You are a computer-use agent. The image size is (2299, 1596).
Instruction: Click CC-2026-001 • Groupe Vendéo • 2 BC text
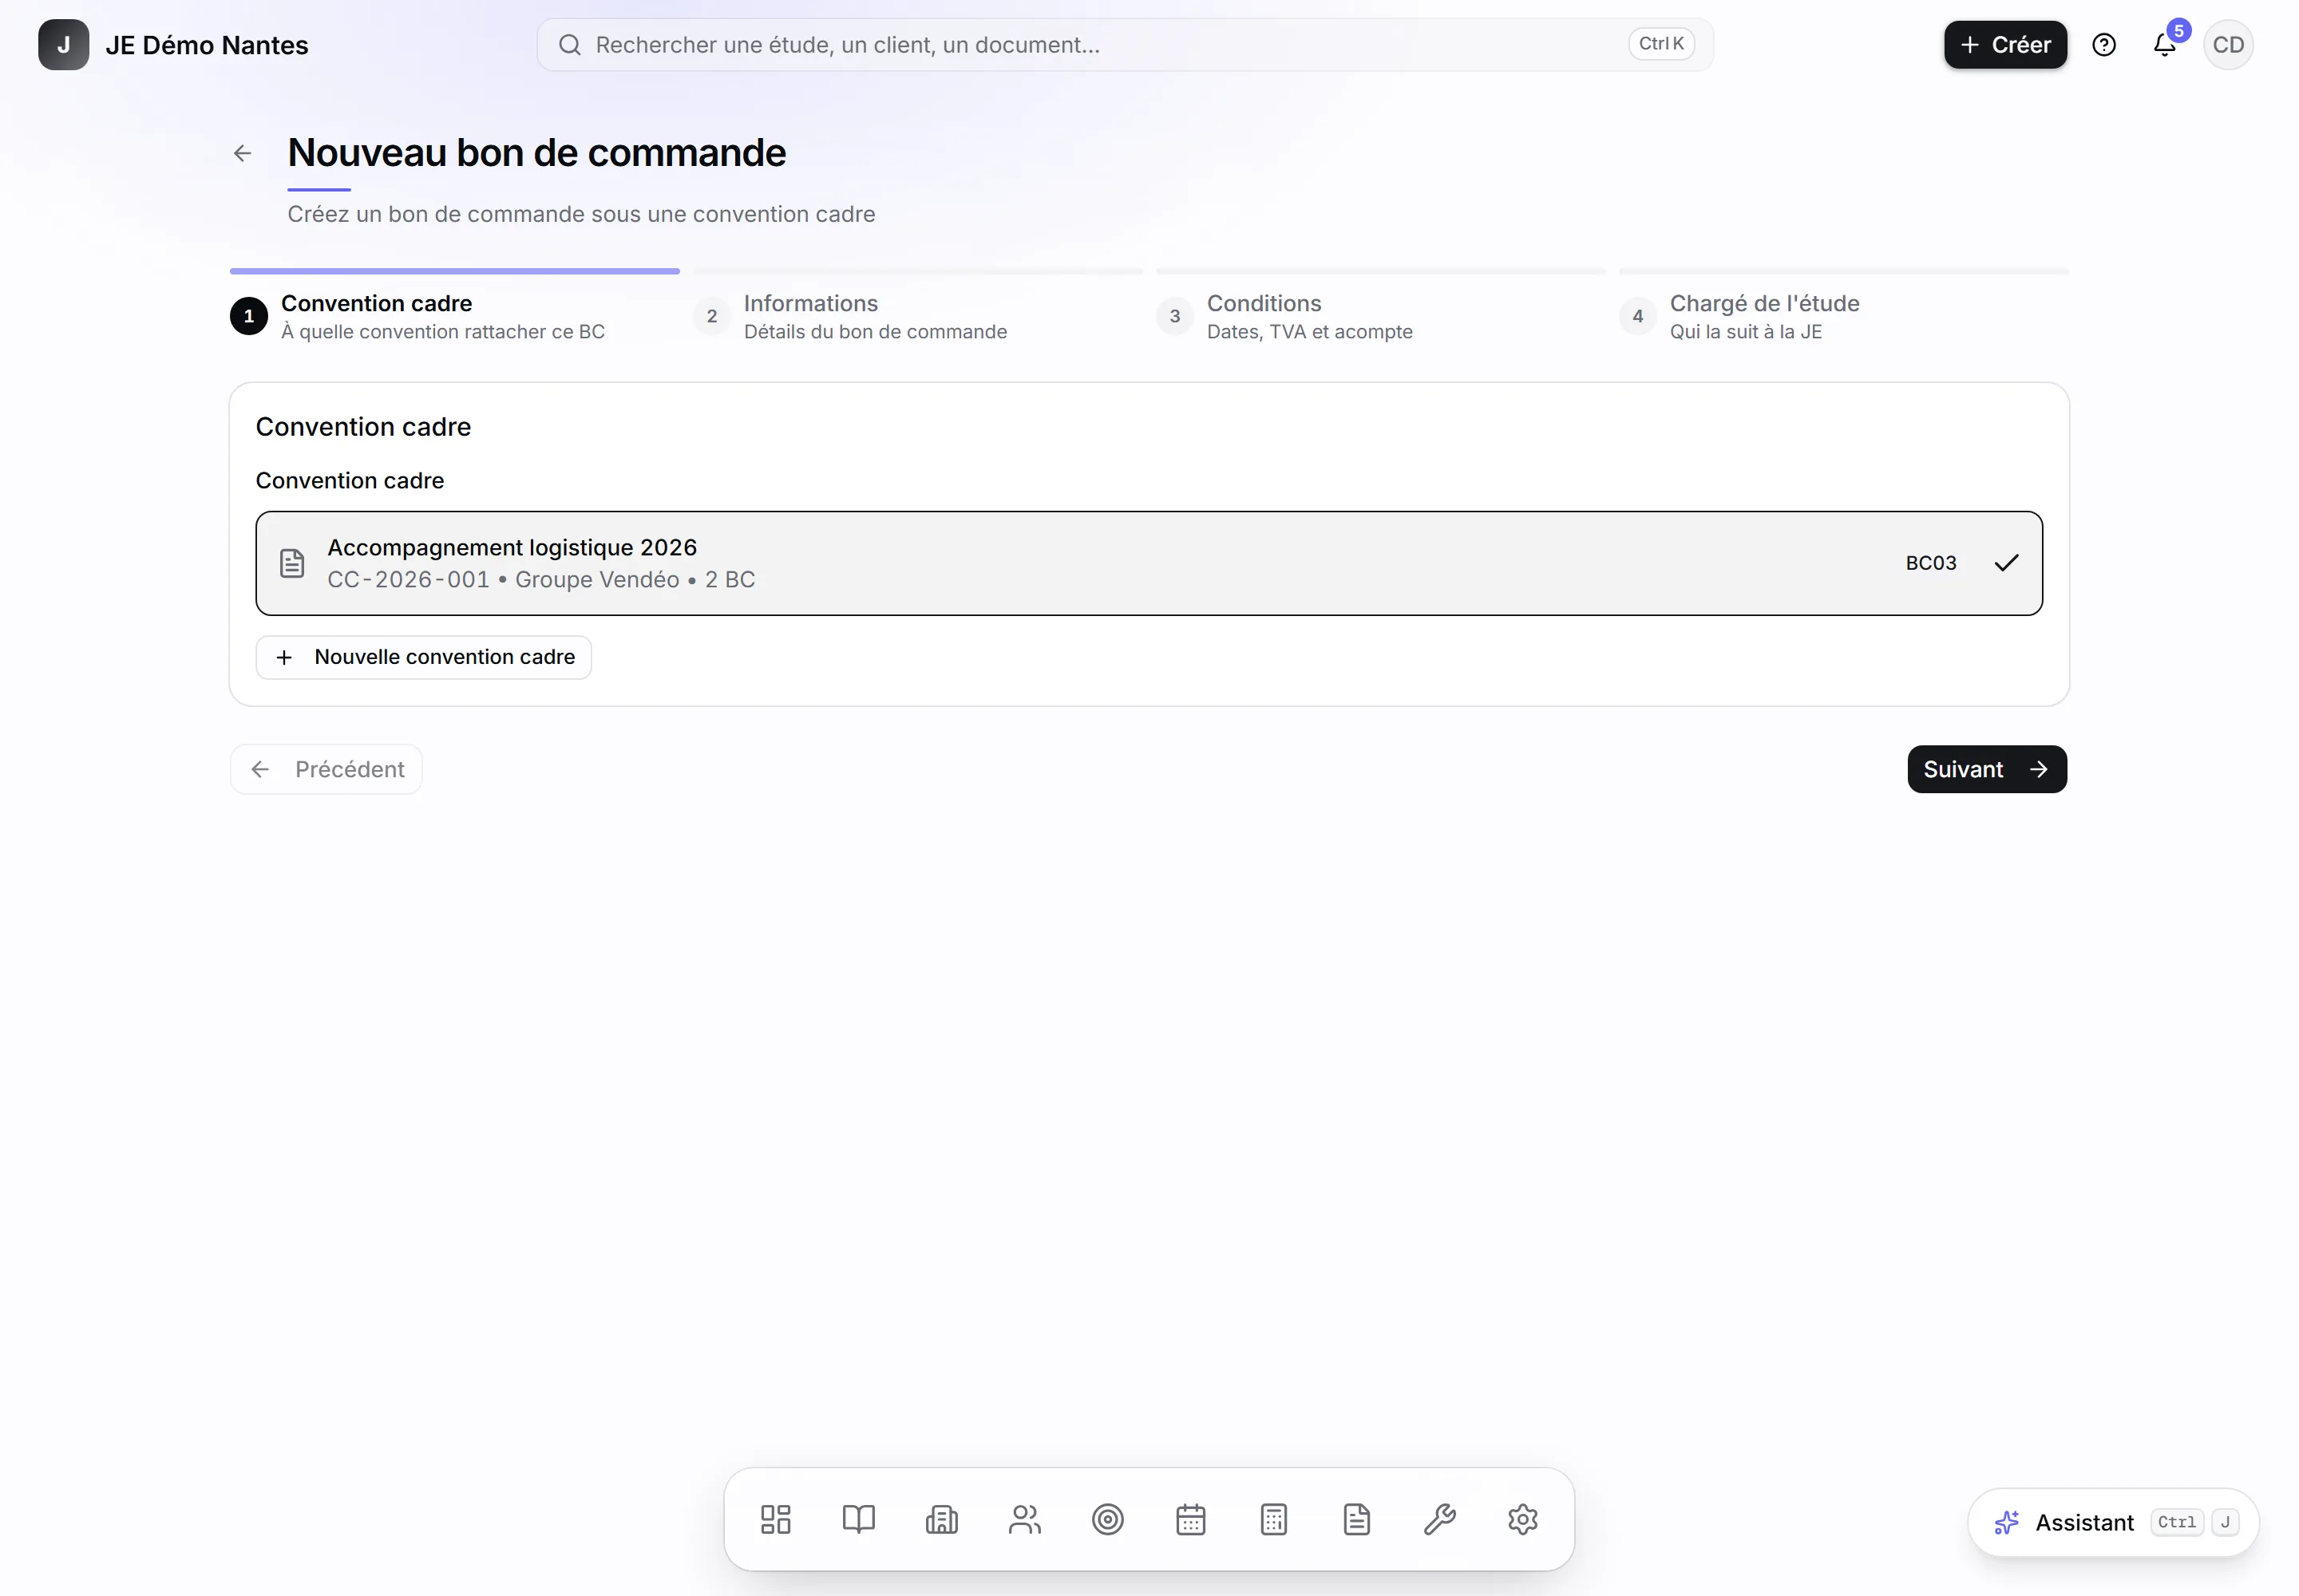click(x=541, y=580)
